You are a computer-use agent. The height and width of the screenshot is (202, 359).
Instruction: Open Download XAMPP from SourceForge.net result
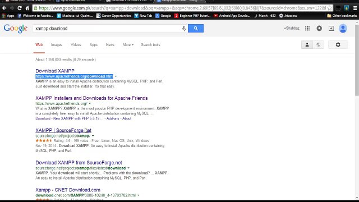pyautogui.click(x=79, y=163)
